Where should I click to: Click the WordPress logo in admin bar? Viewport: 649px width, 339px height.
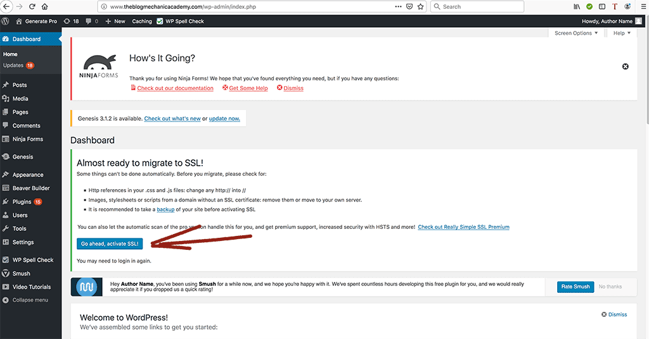tap(6, 21)
